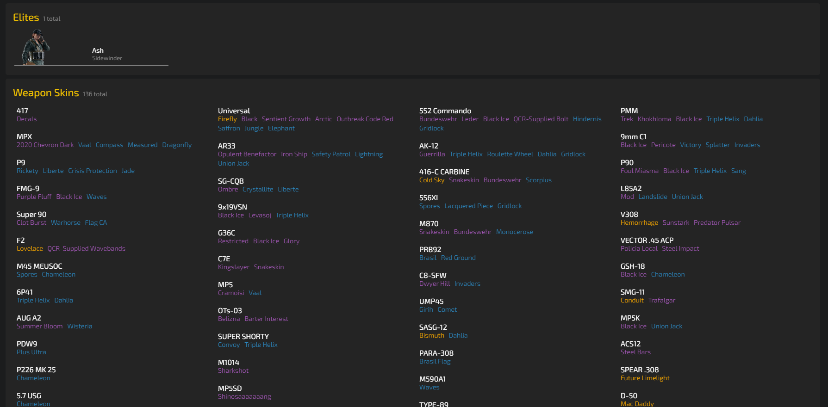Select the Brasil Flag PARA-308 skin

click(x=435, y=361)
